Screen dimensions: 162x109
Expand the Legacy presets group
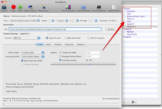click(x=124, y=37)
